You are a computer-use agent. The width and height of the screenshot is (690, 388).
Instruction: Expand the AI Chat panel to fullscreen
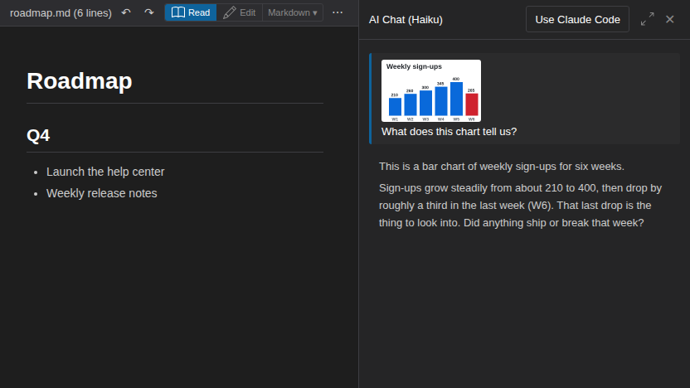coord(648,19)
